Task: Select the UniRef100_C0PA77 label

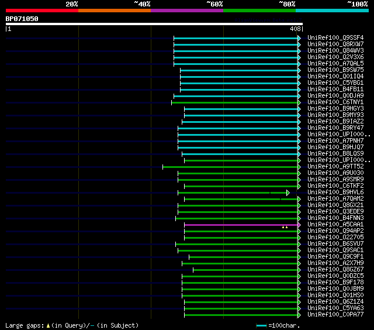Action: [335, 315]
